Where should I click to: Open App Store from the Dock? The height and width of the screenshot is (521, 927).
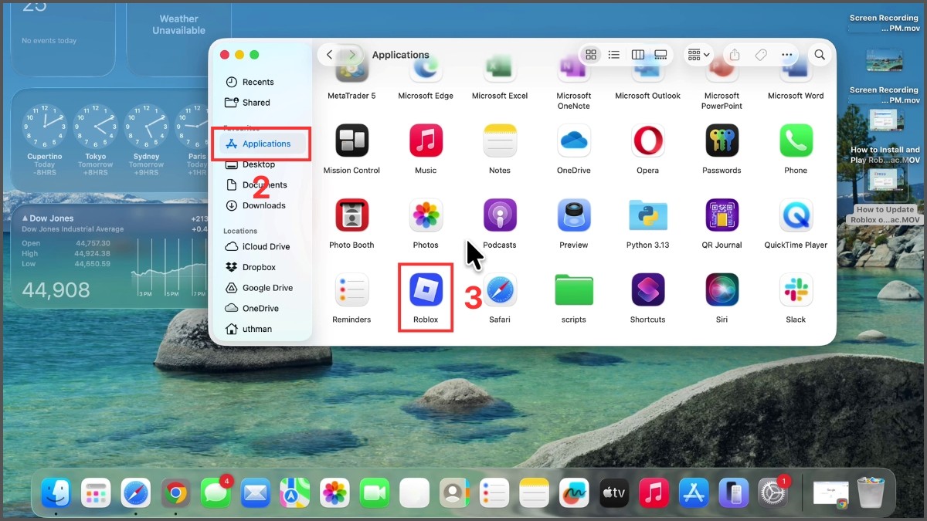coord(694,492)
